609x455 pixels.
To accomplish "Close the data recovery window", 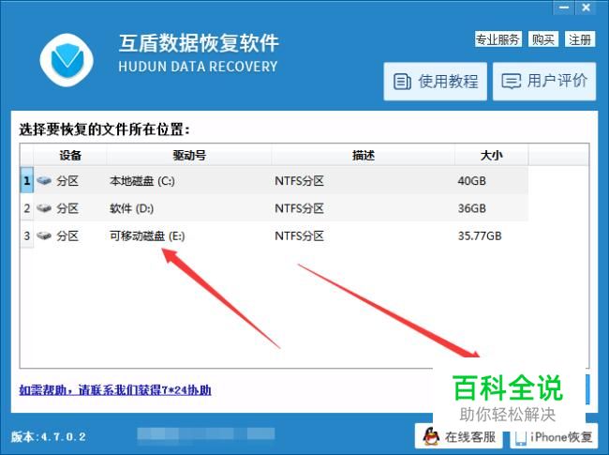I will [586, 8].
